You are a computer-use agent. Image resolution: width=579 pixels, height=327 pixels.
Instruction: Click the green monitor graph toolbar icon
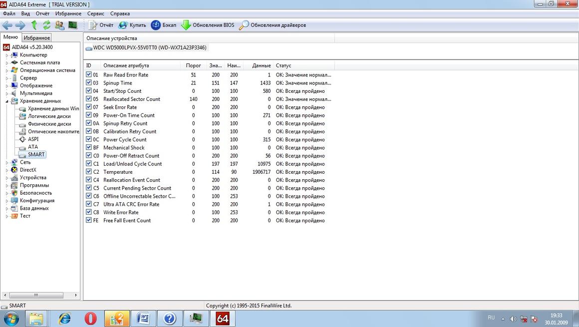click(x=73, y=25)
